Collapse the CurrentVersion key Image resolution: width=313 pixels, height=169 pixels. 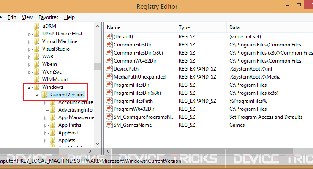tap(37, 95)
